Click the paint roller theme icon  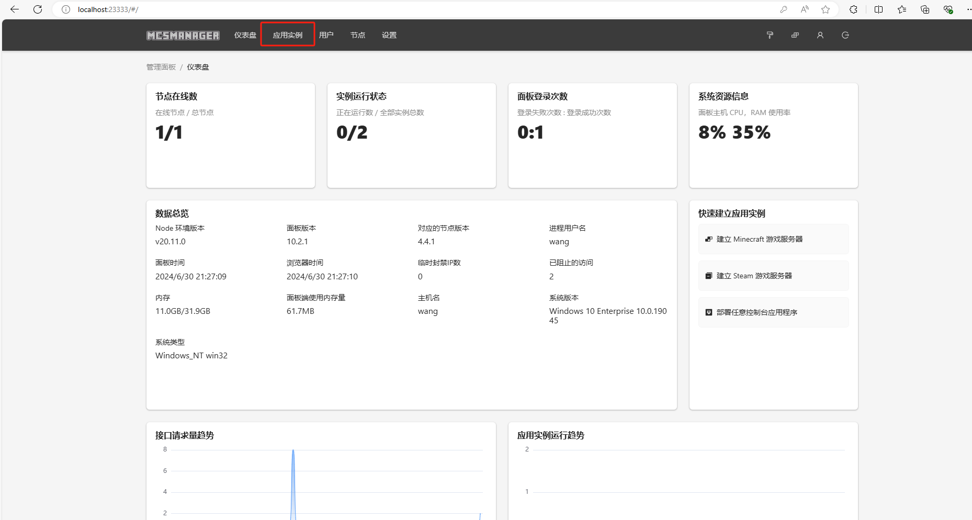(x=770, y=35)
